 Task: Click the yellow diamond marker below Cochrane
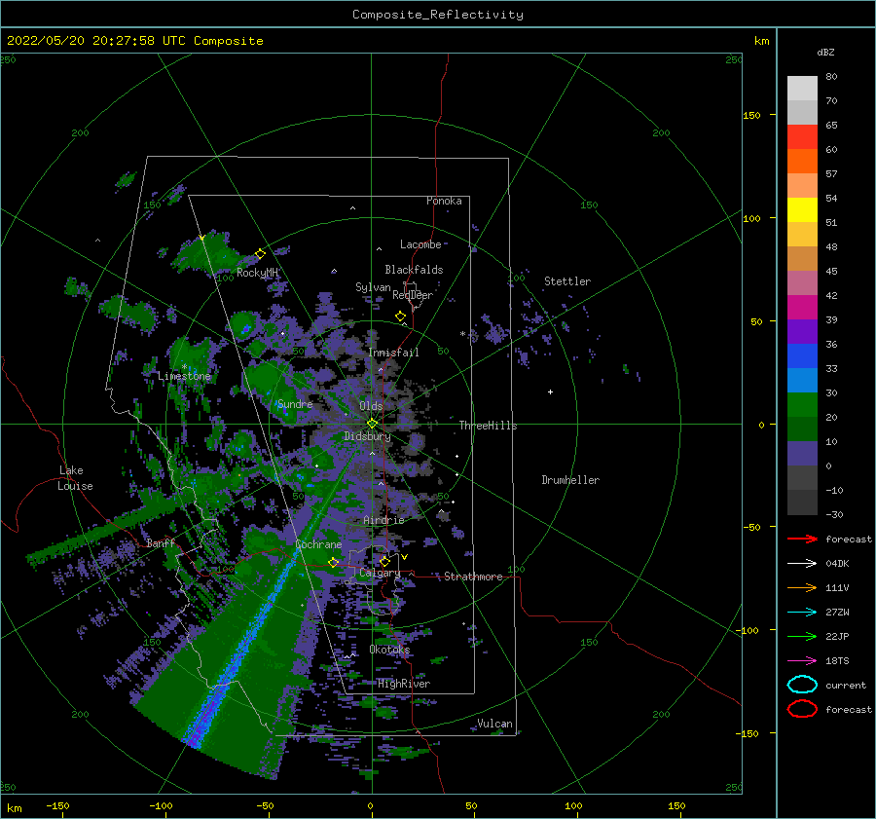point(333,562)
